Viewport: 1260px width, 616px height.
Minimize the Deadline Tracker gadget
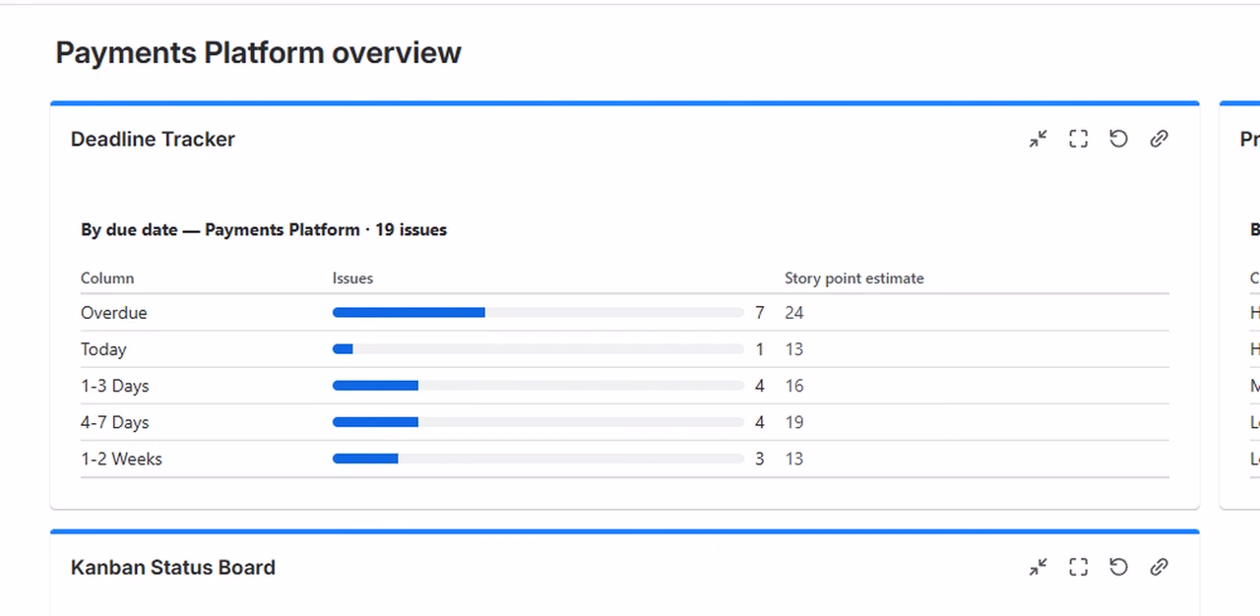pos(1039,139)
